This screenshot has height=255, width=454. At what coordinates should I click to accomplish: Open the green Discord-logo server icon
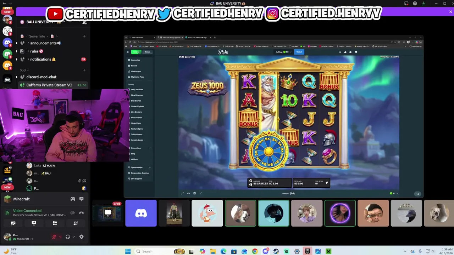[7, 54]
